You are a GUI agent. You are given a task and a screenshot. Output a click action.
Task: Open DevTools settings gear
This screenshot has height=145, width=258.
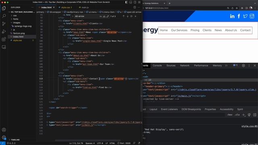tap(243, 65)
